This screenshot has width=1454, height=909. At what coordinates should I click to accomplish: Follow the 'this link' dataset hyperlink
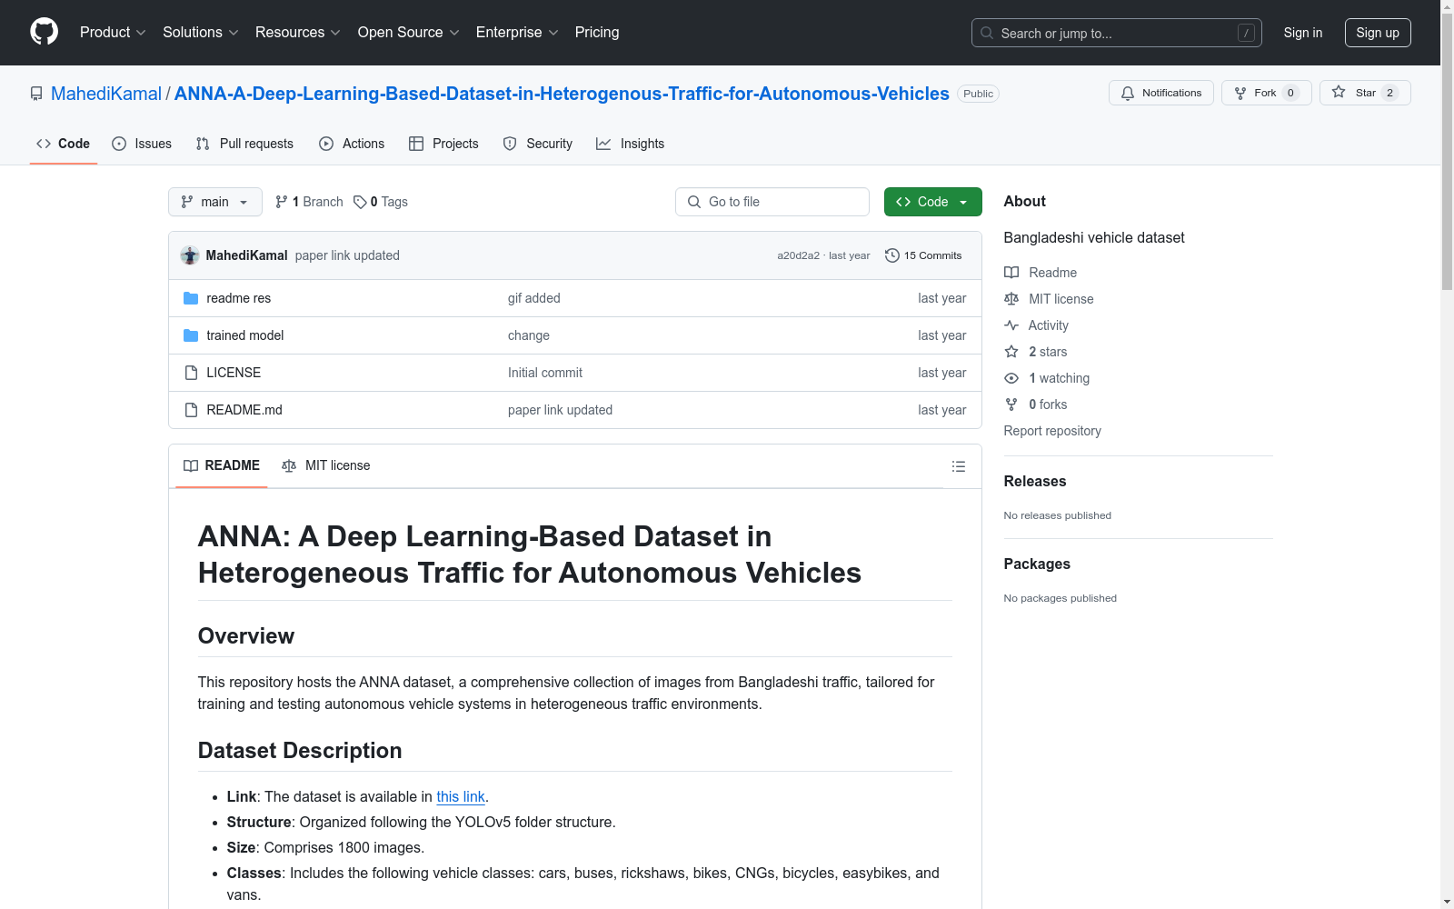[461, 796]
